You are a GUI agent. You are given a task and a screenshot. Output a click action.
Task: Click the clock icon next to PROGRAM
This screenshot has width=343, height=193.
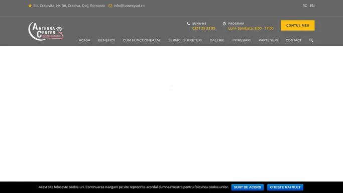click(224, 24)
